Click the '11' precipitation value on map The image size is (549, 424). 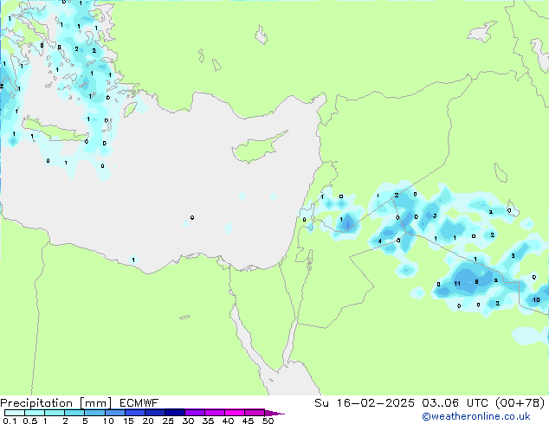coord(457,283)
